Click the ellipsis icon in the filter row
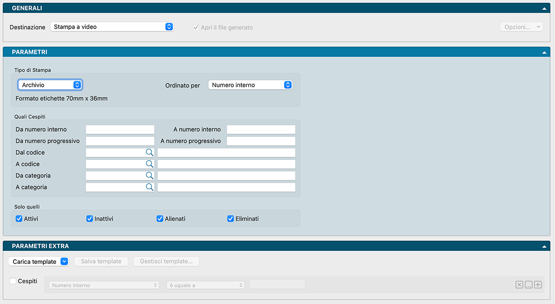 pyautogui.click(x=528, y=285)
